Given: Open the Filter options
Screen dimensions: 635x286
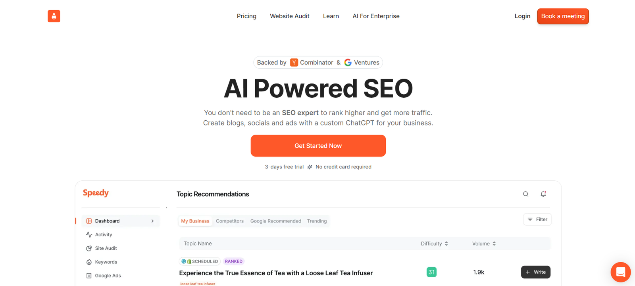Looking at the screenshot, I should [537, 219].
